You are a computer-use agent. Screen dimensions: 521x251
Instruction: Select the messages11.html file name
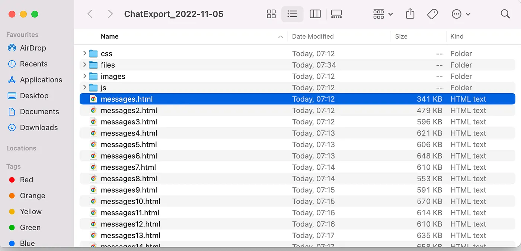(x=130, y=213)
